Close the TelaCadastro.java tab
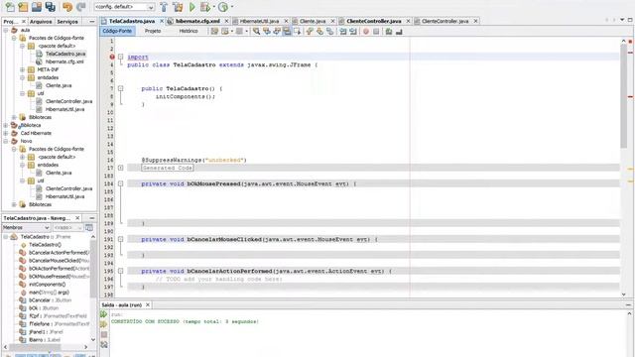 162,21
